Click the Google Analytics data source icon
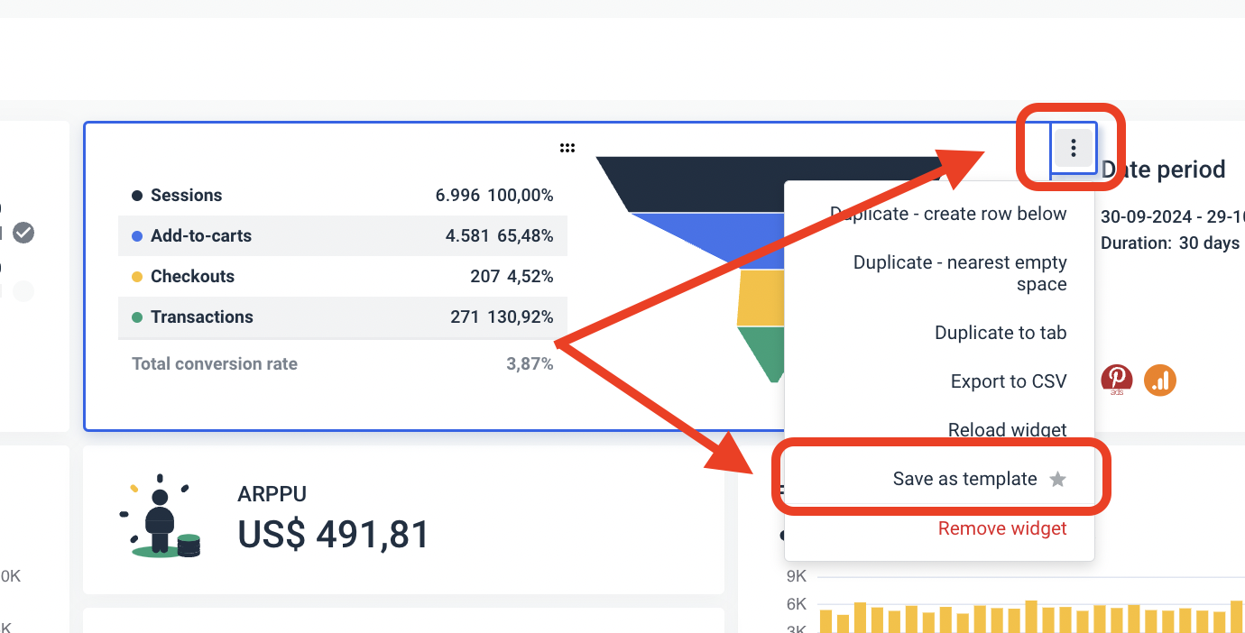Screen dimensions: 1245x633 pyautogui.click(x=1160, y=380)
